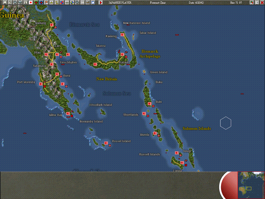Click the globe toolbar icon
This screenshot has height=199, width=265.
pos(72,3)
